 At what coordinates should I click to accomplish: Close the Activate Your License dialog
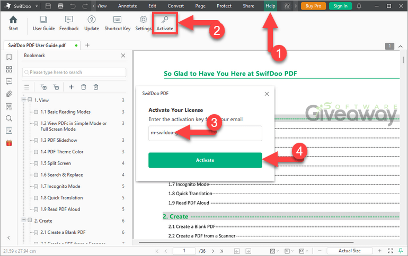coord(267,94)
